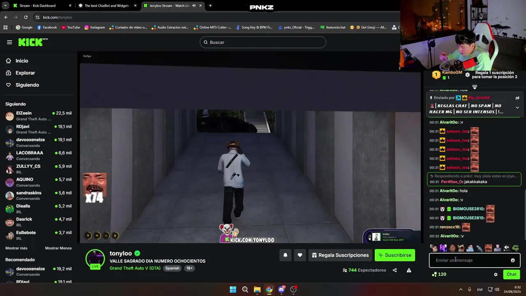Insert the green Pepe frog emote
526x296 pixels.
coord(515,248)
